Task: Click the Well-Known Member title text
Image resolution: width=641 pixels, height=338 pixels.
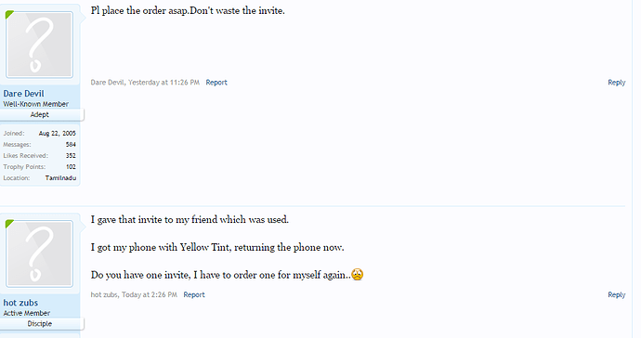Action: click(x=36, y=104)
